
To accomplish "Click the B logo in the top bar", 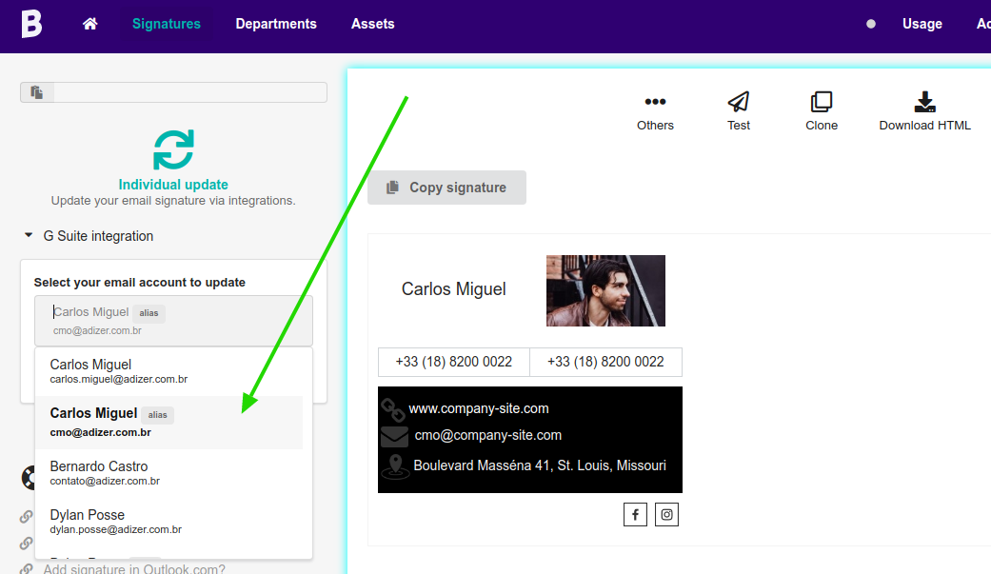I will point(31,23).
